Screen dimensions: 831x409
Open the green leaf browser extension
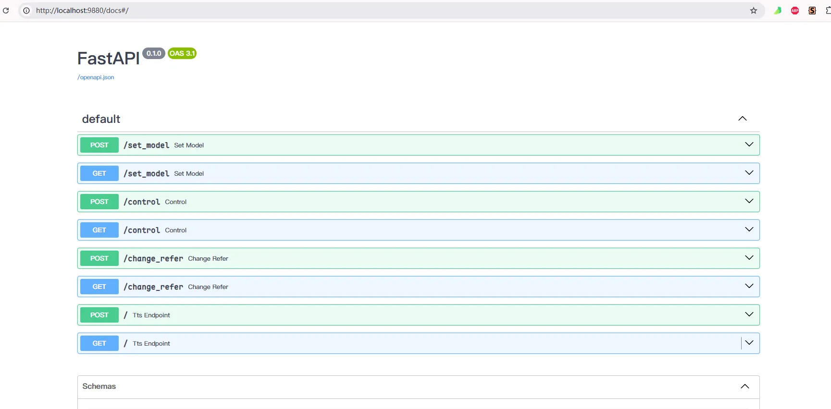coord(778,11)
